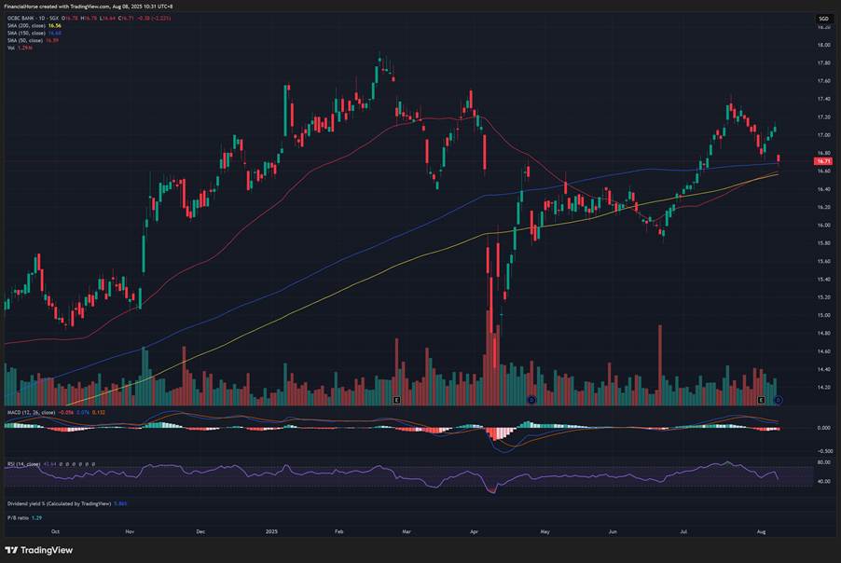Click the MACD (12, 26, close) legend
Image resolution: width=841 pixels, height=563 pixels.
[30, 411]
